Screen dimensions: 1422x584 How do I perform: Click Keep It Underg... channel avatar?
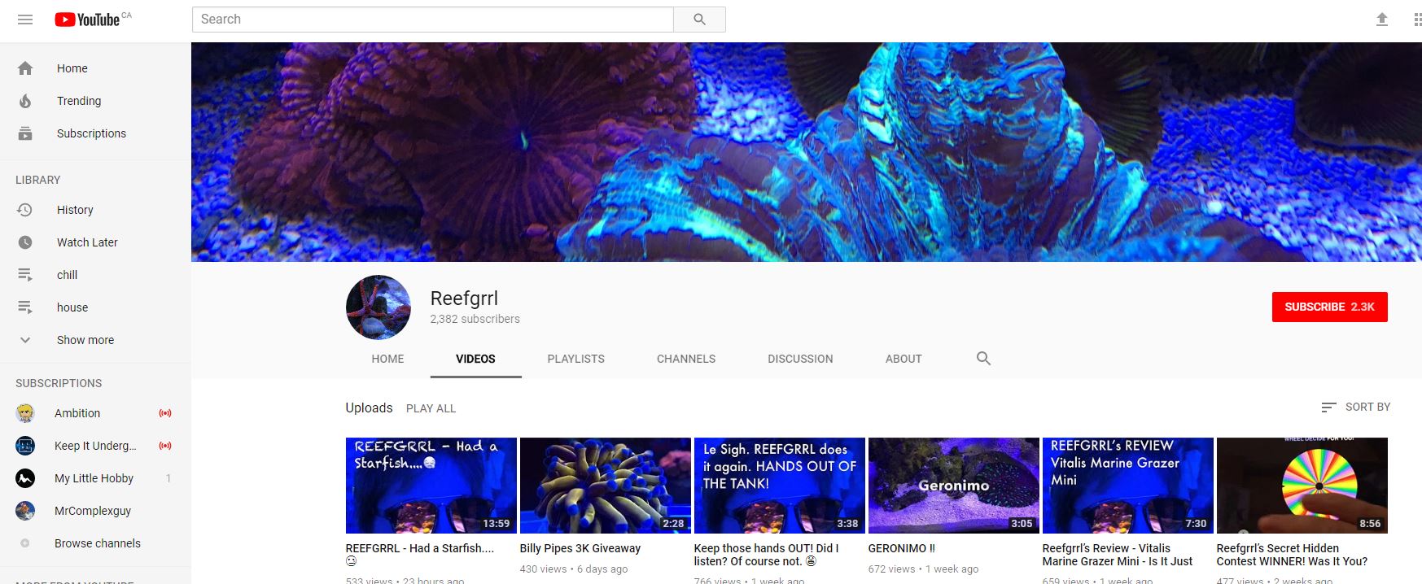(x=25, y=446)
